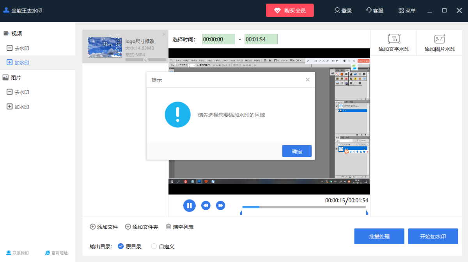Click 登录 to sign in
The height and width of the screenshot is (262, 468).
[343, 11]
